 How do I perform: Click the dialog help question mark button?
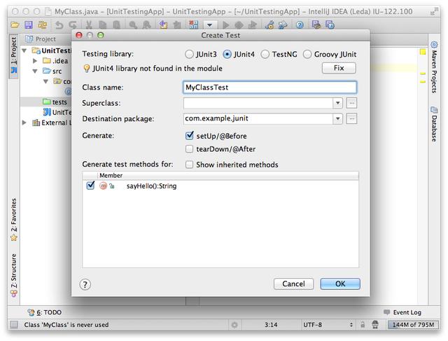(x=85, y=284)
